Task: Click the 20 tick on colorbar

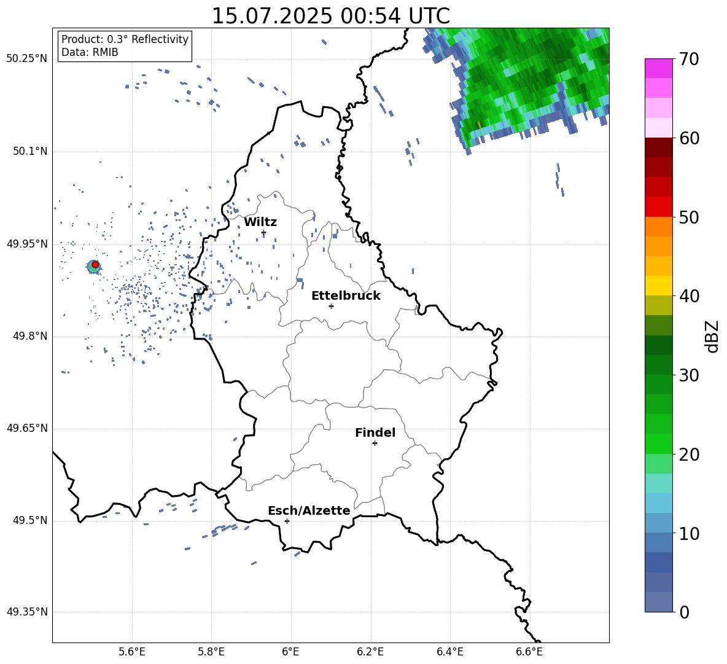Action: click(x=690, y=454)
